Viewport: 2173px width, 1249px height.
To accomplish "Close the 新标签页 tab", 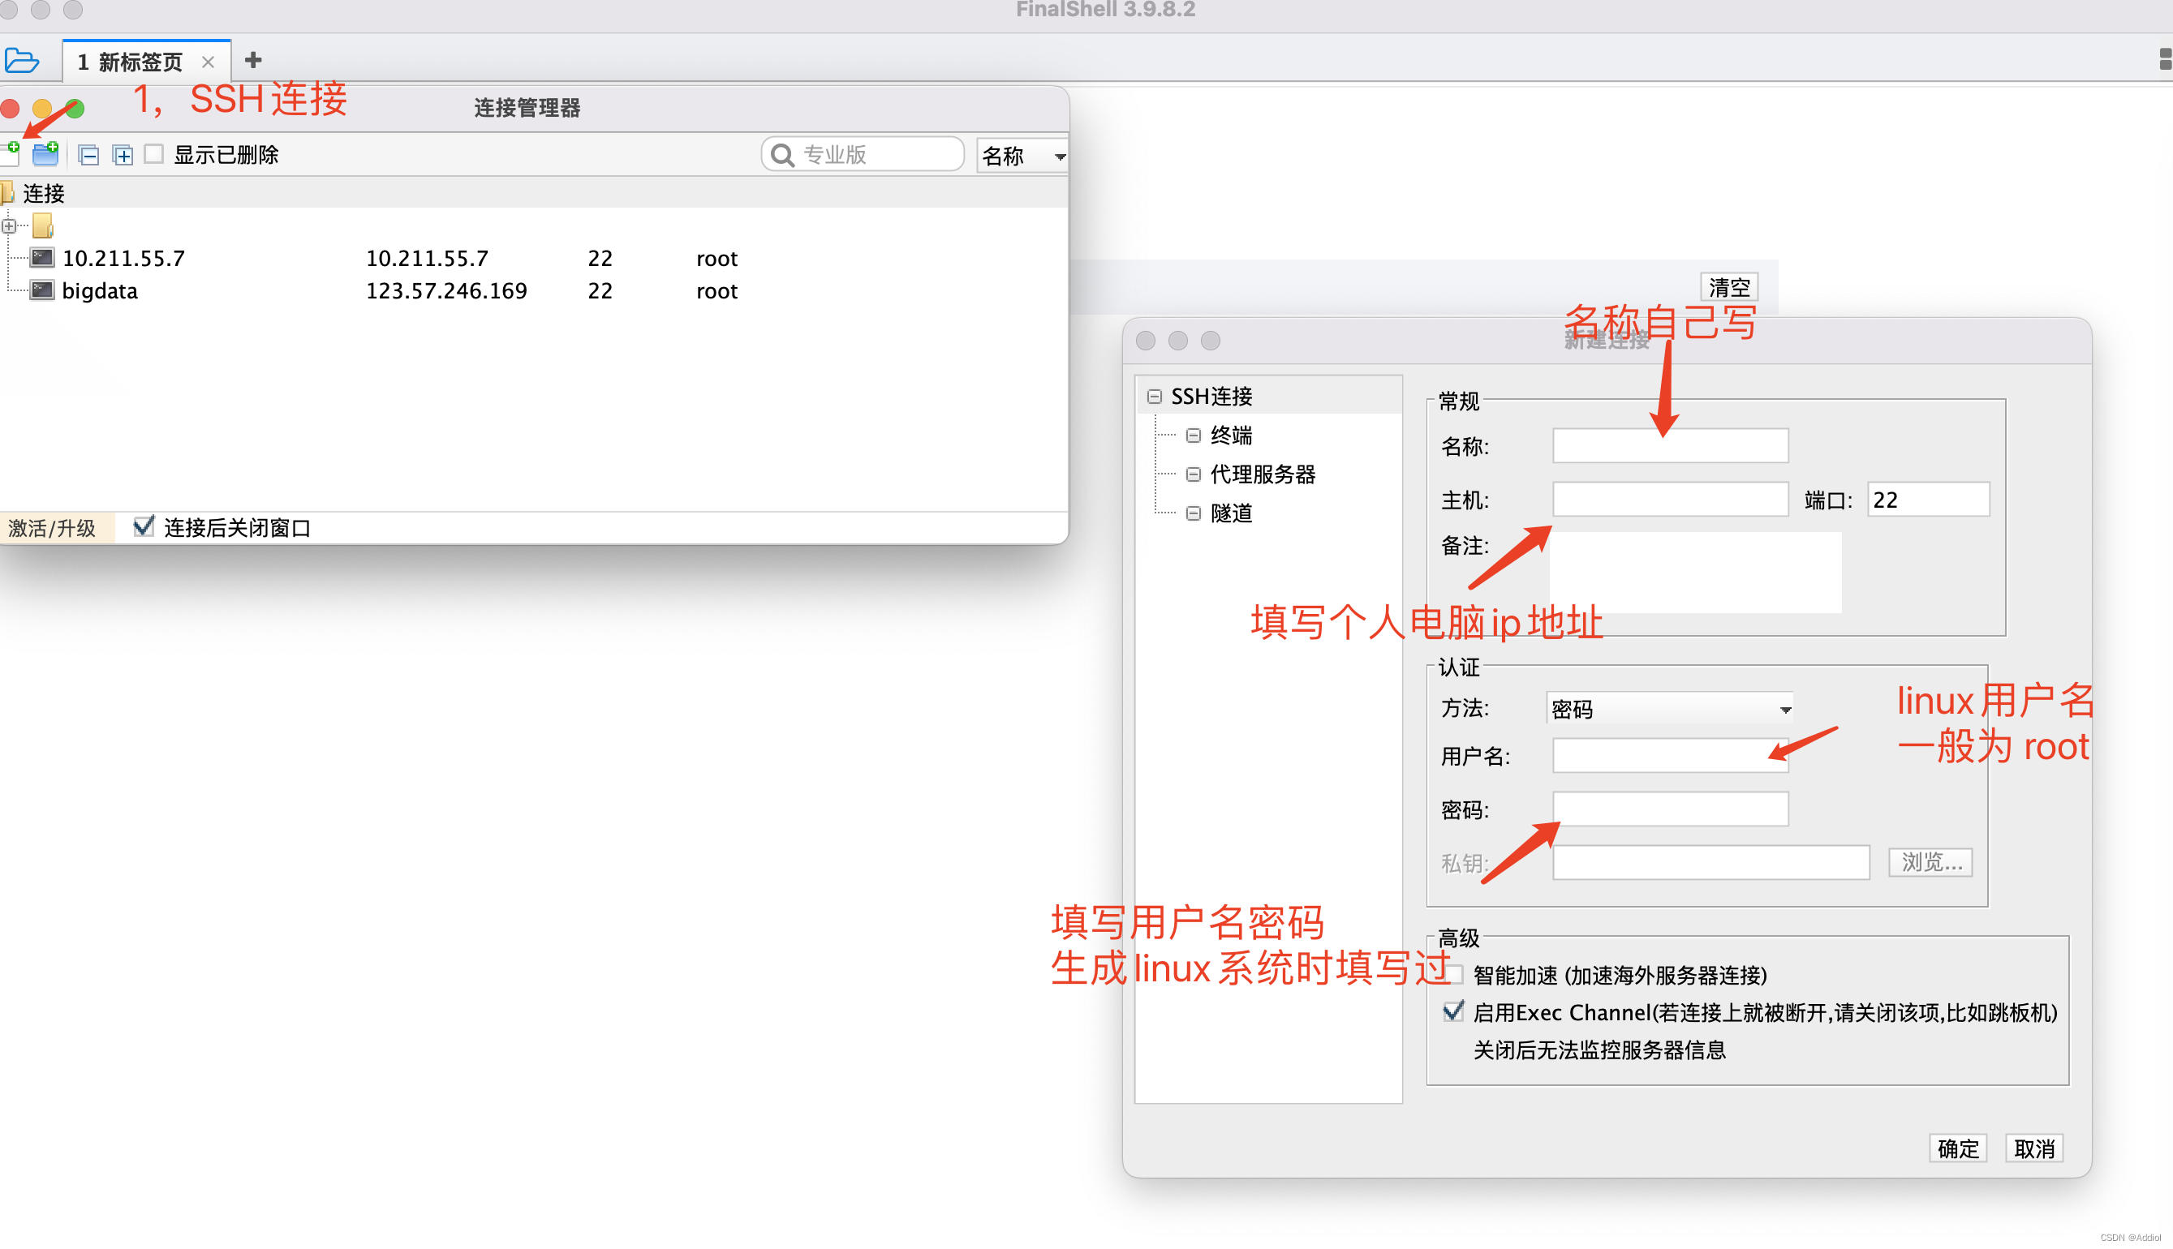I will (x=208, y=62).
